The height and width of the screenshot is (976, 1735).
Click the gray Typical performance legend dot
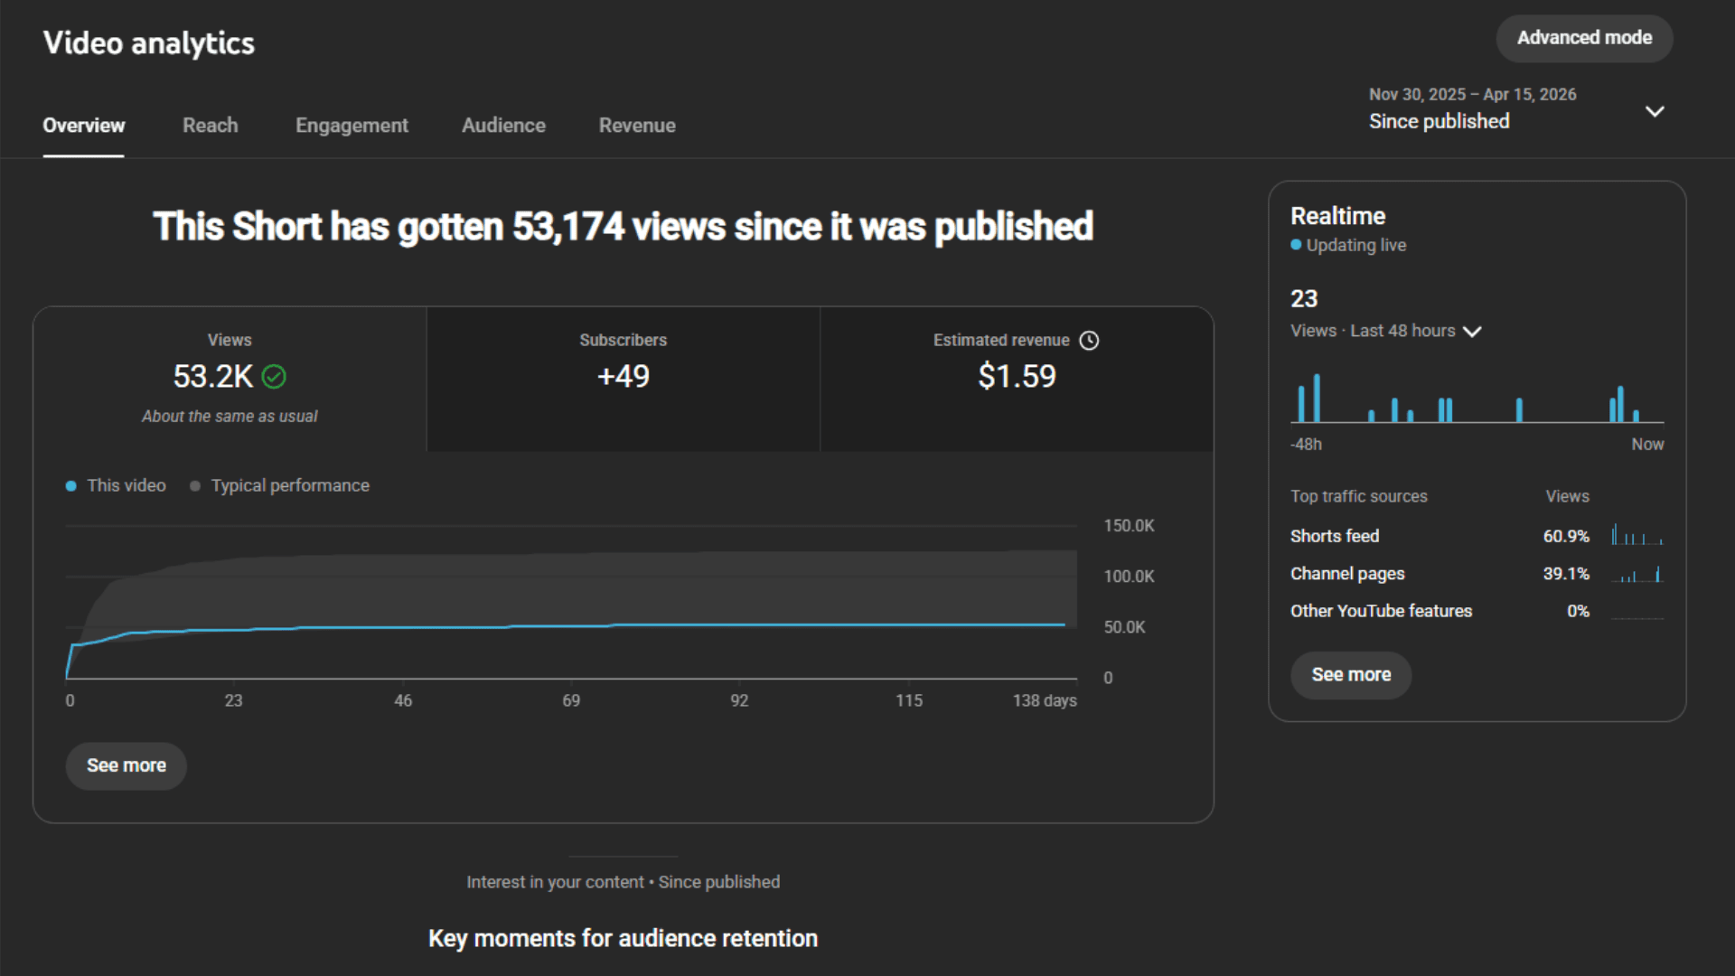coord(195,486)
